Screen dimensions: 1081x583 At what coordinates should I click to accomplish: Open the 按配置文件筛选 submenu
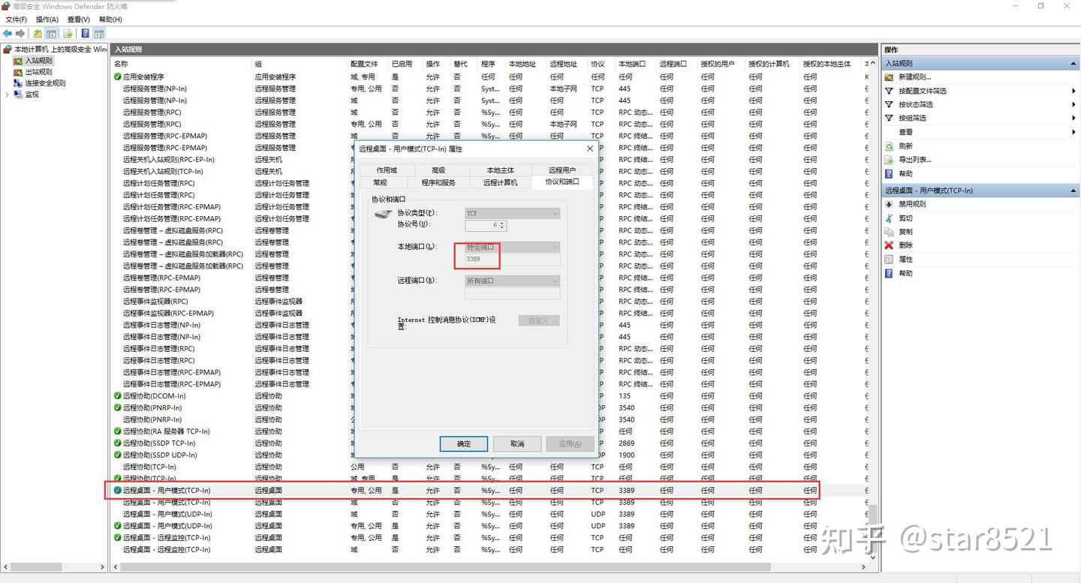pos(922,92)
